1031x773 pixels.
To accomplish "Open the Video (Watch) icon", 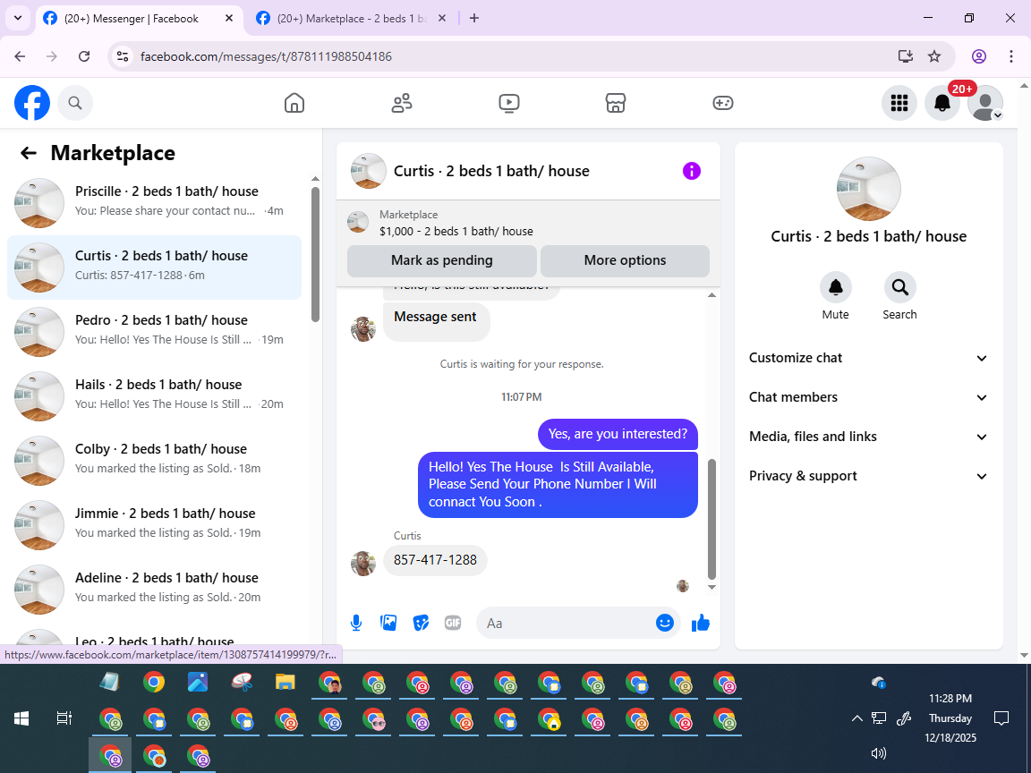I will tap(509, 103).
